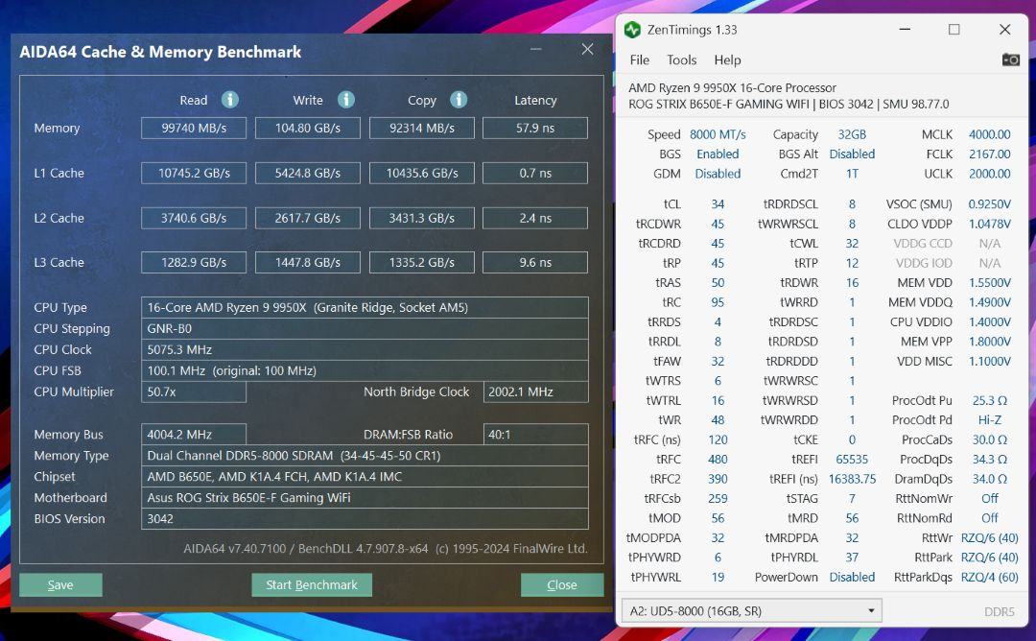Click the Copy info icon in AIDA64
The height and width of the screenshot is (641, 1036).
[459, 100]
